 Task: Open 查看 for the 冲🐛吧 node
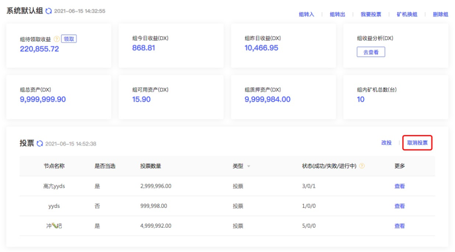coord(399,226)
